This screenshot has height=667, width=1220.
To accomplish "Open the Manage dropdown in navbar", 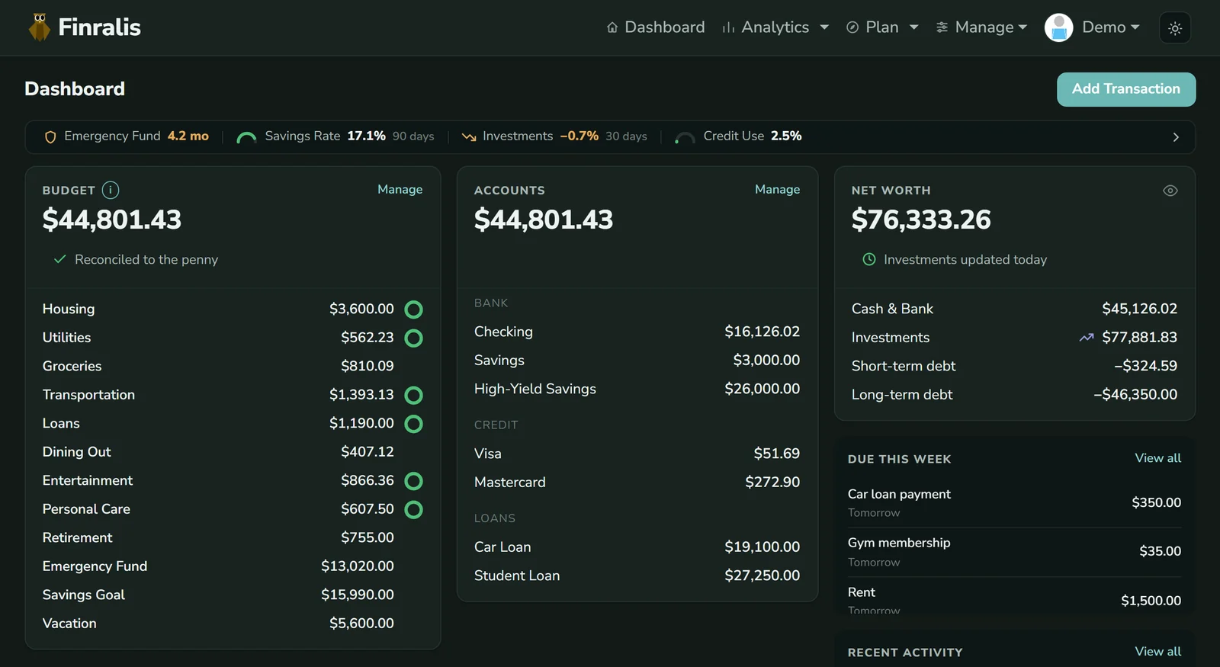I will (x=982, y=27).
